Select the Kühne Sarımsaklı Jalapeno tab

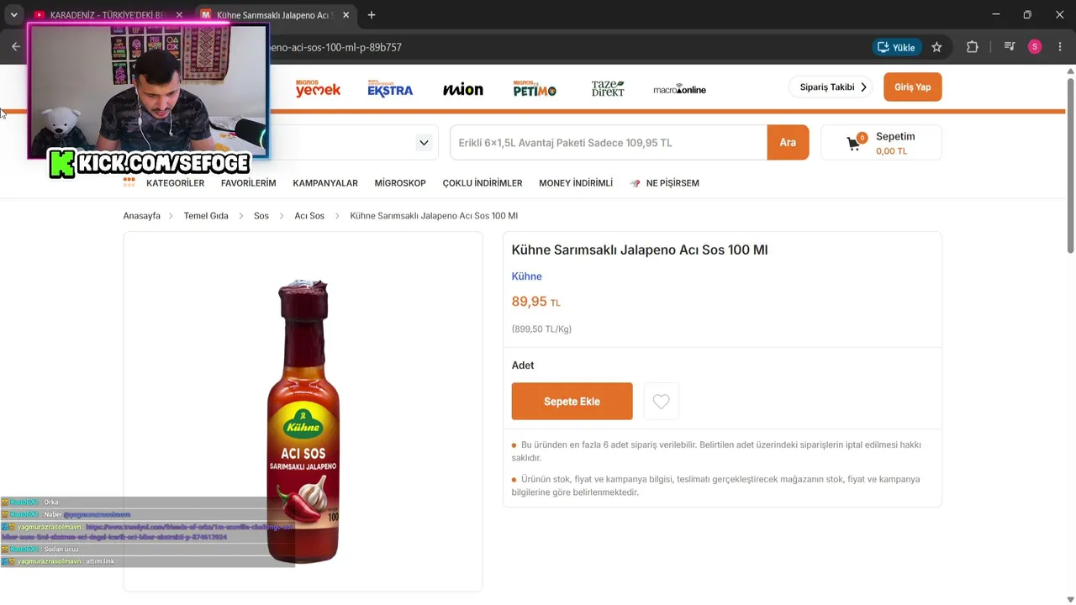pyautogui.click(x=275, y=15)
